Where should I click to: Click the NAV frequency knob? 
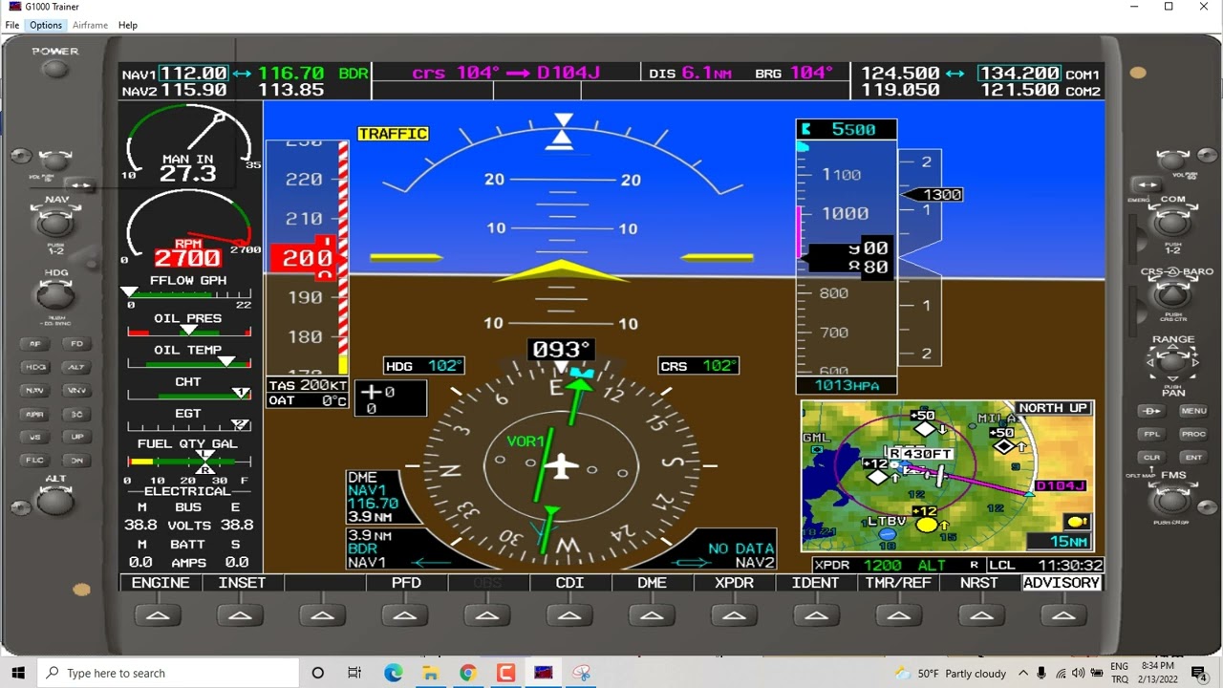point(55,224)
